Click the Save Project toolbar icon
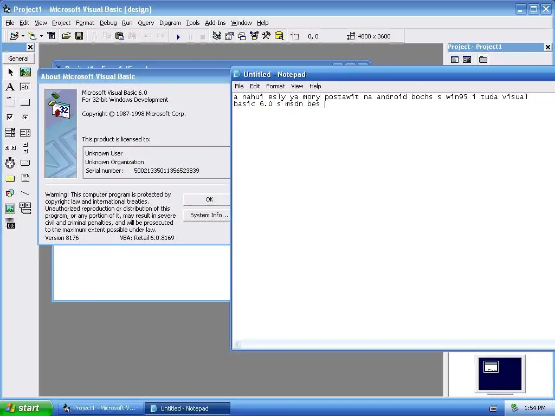 pos(79,36)
